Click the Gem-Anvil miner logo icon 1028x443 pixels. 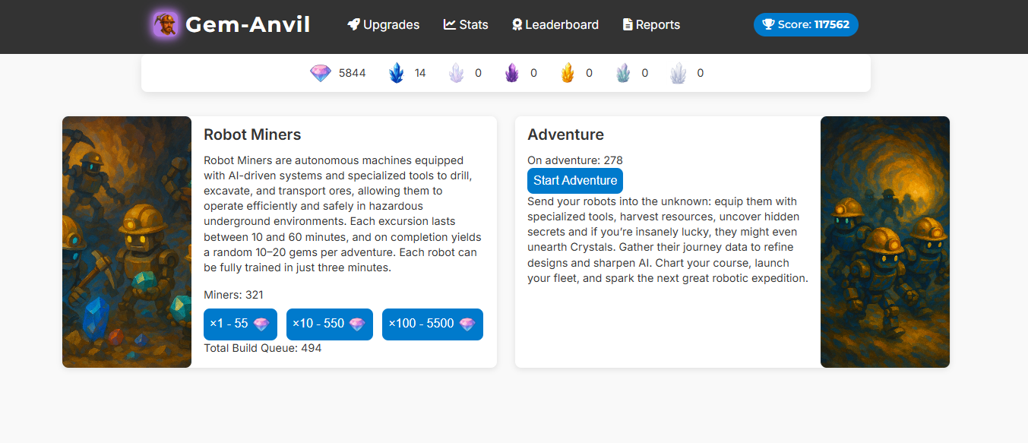coord(165,25)
